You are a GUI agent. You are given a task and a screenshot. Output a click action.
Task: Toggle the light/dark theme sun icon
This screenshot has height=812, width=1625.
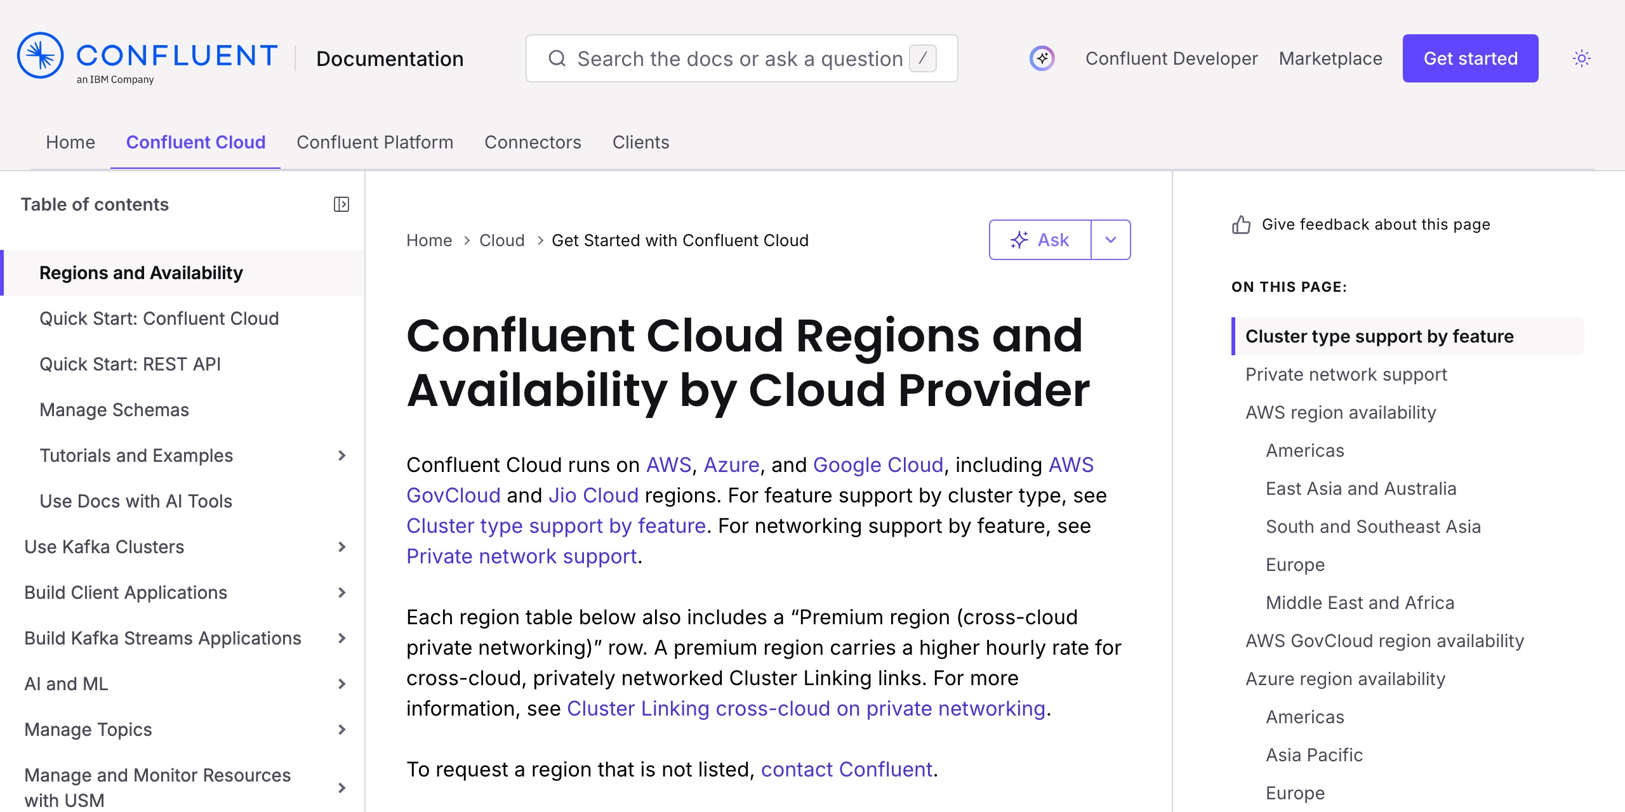(x=1581, y=58)
